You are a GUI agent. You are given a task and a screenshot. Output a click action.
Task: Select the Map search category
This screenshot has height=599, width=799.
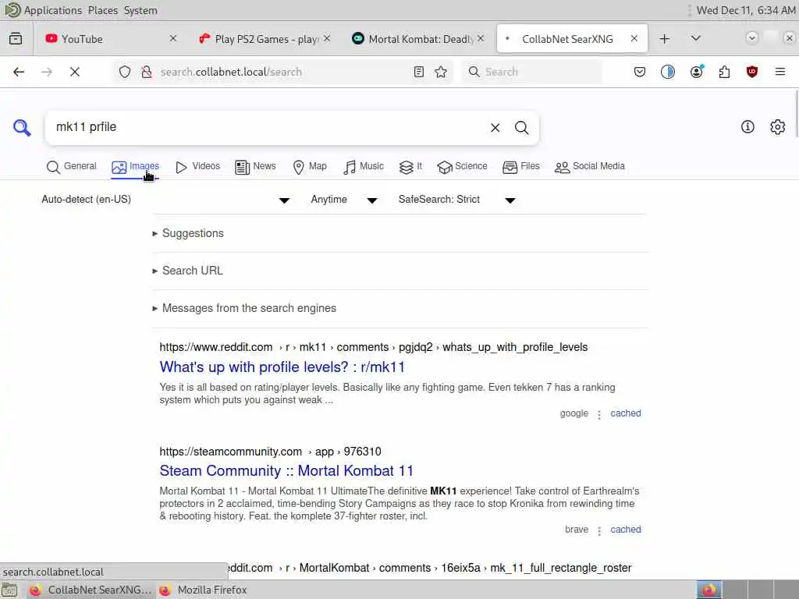tap(310, 167)
